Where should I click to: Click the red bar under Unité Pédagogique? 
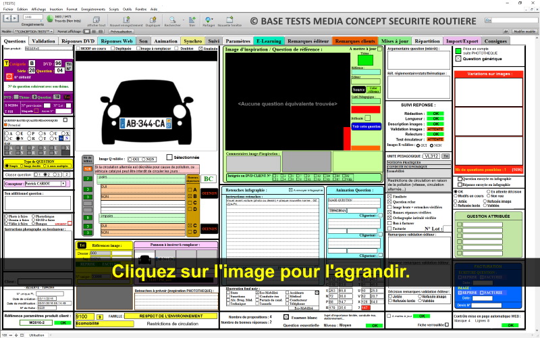[x=366, y=110]
